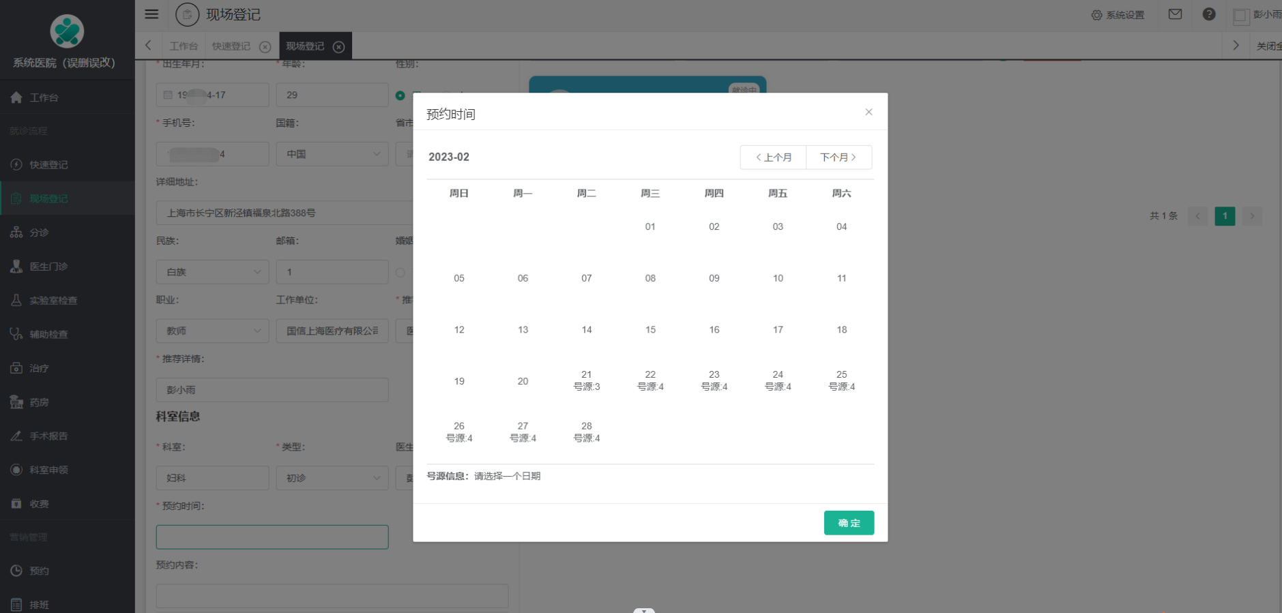Open the 工作台 sidebar home icon
This screenshot has height=613, width=1282.
[16, 98]
